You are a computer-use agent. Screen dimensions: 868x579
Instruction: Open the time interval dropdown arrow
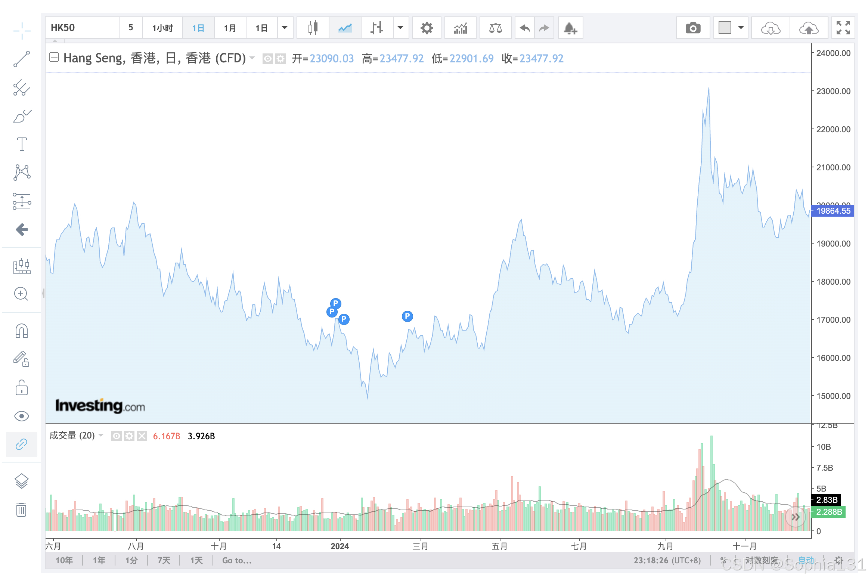[285, 28]
